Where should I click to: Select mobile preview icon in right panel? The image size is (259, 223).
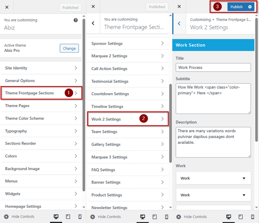253,217
